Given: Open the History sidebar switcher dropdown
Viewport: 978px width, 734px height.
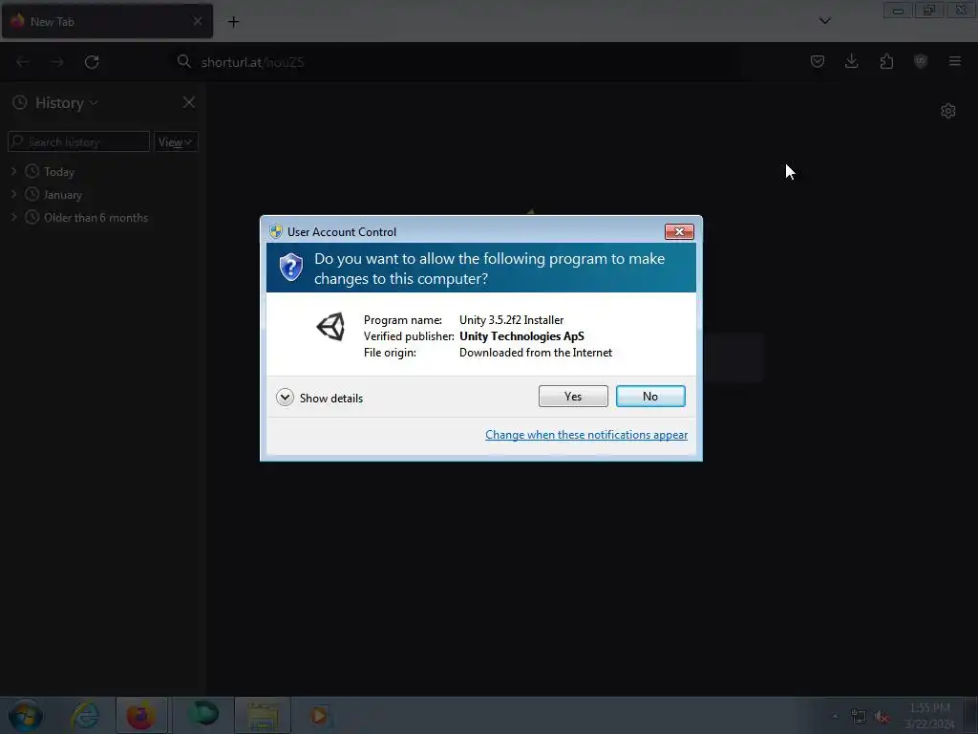Looking at the screenshot, I should pyautogui.click(x=66, y=103).
